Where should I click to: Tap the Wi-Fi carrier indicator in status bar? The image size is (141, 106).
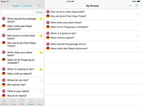[x=5, y=1]
